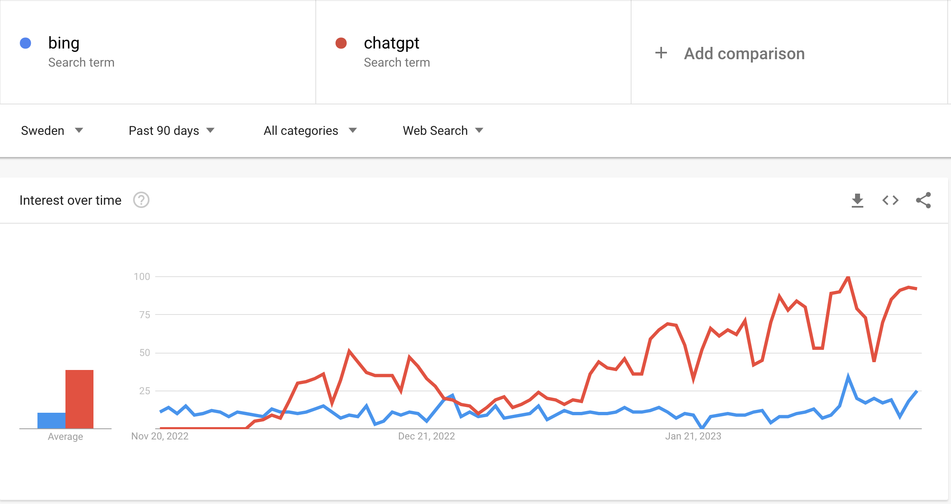This screenshot has width=951, height=504.
Task: Share the interest over time chart
Action: click(x=923, y=200)
